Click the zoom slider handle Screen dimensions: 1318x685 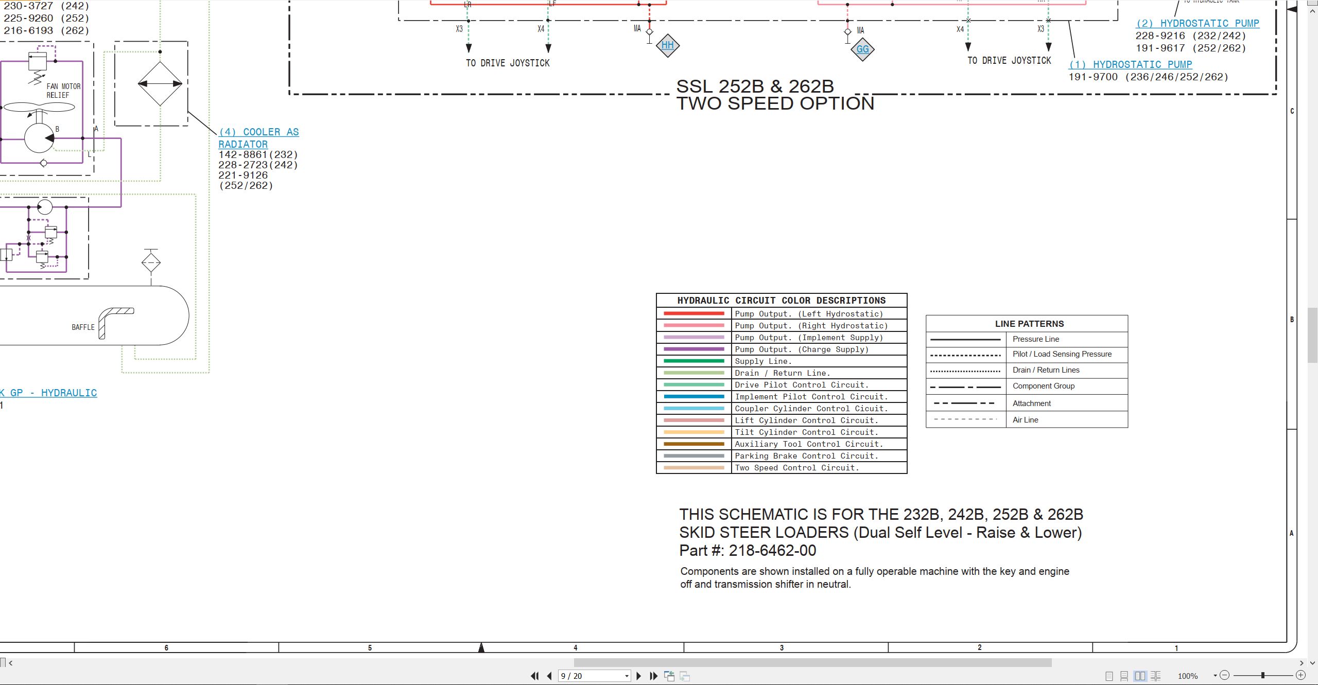tap(1263, 675)
